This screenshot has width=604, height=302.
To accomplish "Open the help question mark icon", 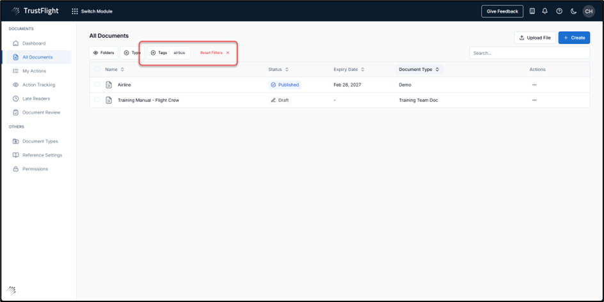I will [559, 11].
